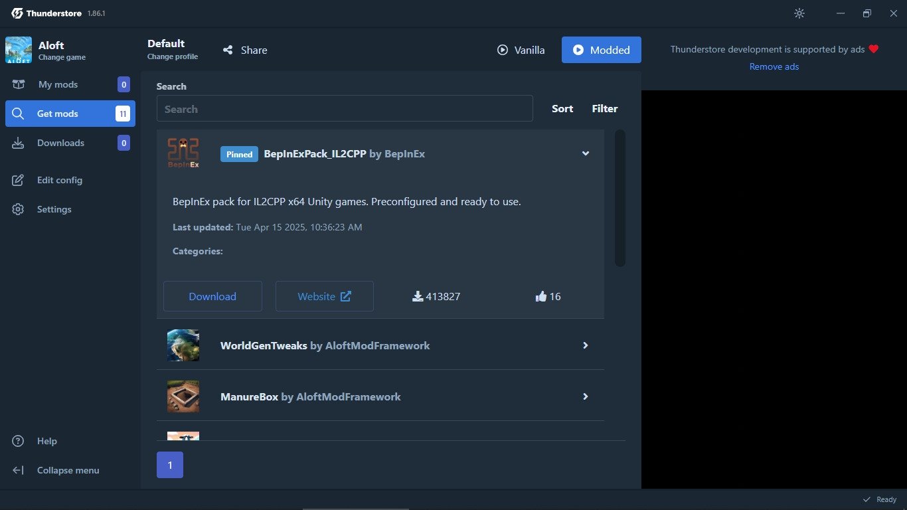Click the Modded play icon

click(578, 50)
